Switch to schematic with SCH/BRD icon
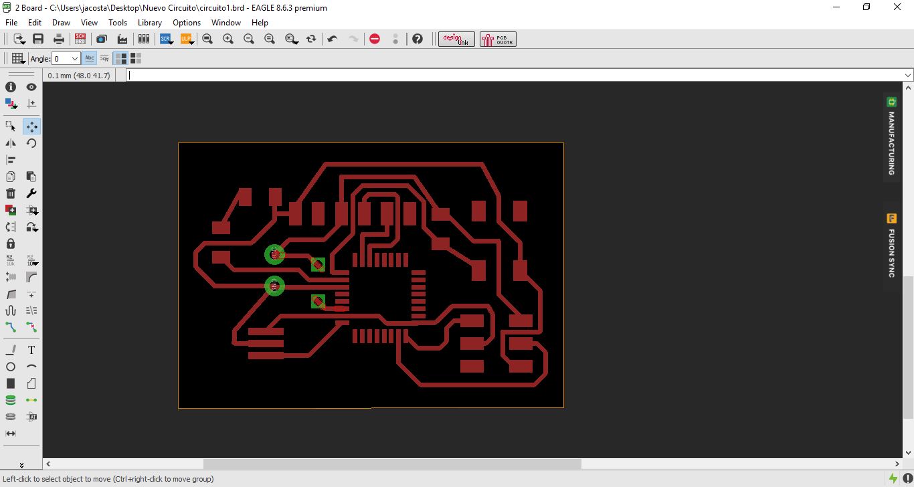 (x=80, y=39)
